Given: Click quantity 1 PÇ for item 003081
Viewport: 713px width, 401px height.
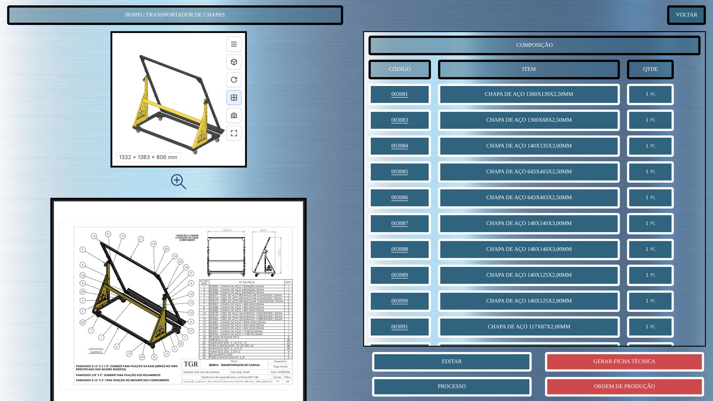Looking at the screenshot, I should pos(650,94).
